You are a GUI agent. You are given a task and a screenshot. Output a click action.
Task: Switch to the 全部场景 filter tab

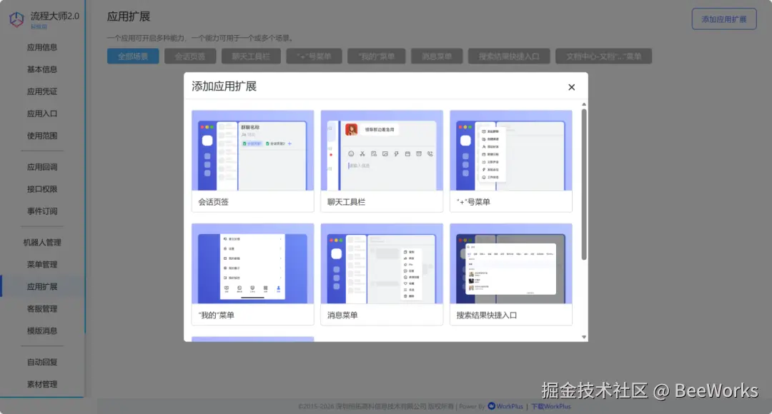tap(132, 55)
